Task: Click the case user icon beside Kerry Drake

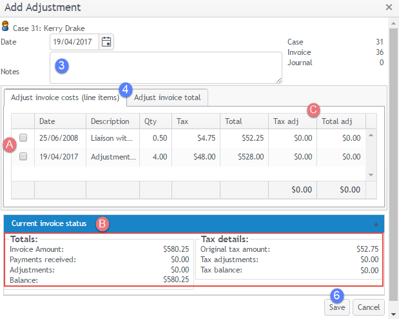Action: [6, 27]
